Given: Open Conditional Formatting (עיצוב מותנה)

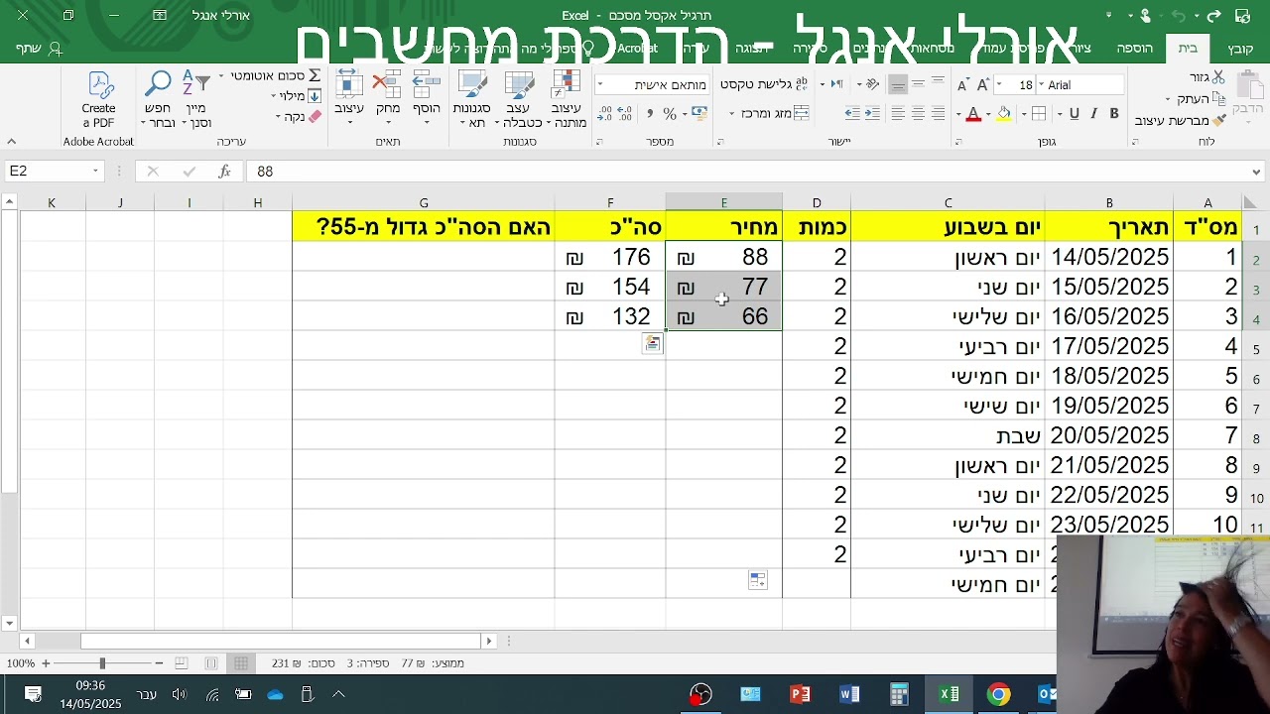Looking at the screenshot, I should [x=566, y=99].
